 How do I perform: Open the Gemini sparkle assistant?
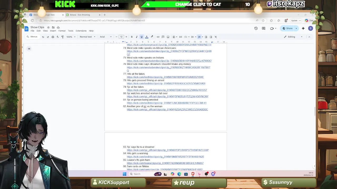[303, 28]
